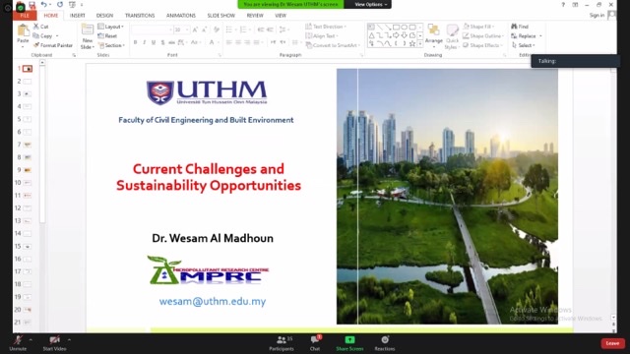Open the font size dropdown
The image size is (630, 354).
pyautogui.click(x=187, y=29)
